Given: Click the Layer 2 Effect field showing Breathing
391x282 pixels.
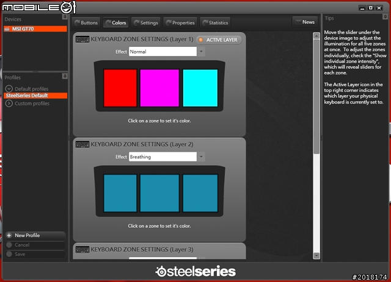Looking at the screenshot, I should 163,157.
